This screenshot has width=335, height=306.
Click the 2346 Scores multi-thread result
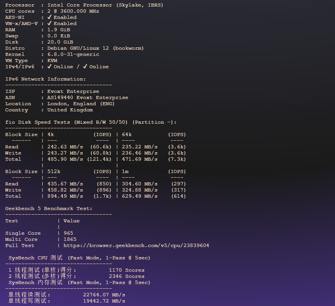(x=126, y=276)
